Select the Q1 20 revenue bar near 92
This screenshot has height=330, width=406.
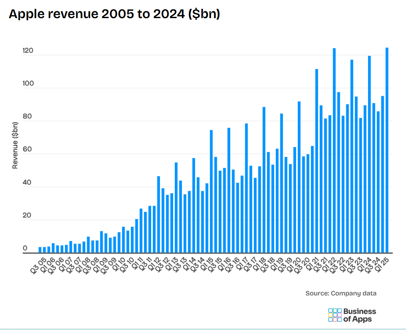click(299, 177)
